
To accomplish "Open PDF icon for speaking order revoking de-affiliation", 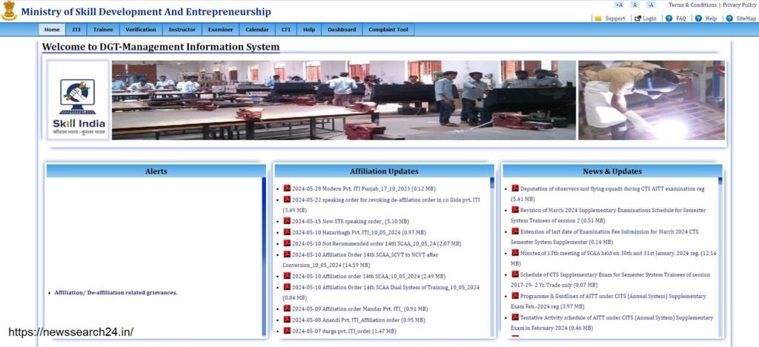I will tap(287, 199).
